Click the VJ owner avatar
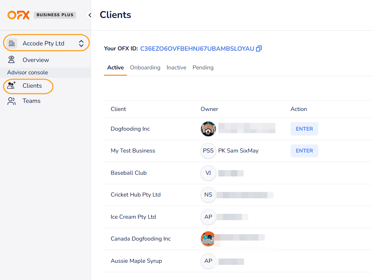 point(208,173)
